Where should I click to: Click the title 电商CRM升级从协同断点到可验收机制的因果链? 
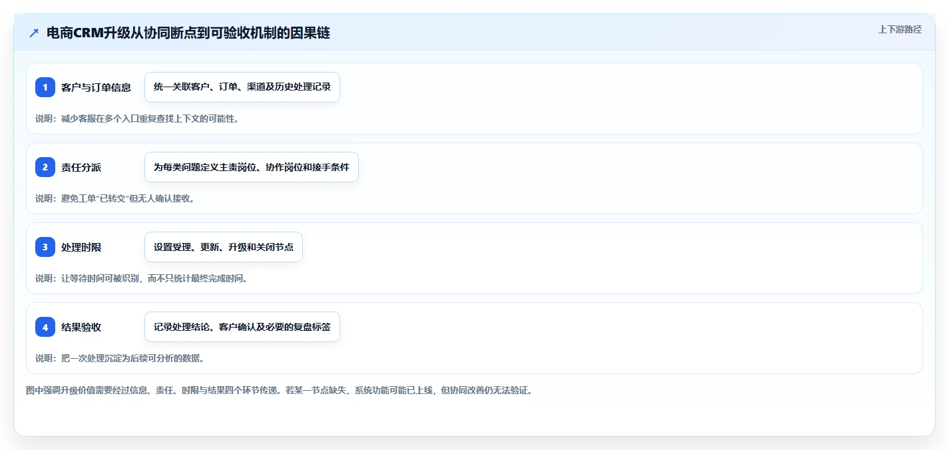click(188, 33)
